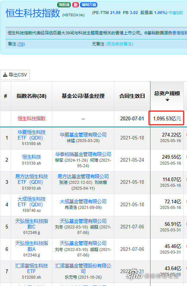
Task: Click manager 冉凌浩 (2021-09-09)
Action: (x=83, y=207)
